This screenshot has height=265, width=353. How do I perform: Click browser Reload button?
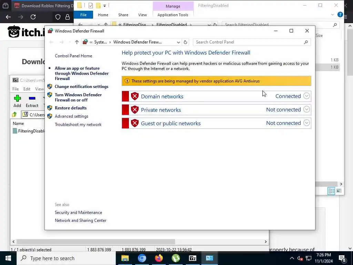tap(33, 17)
